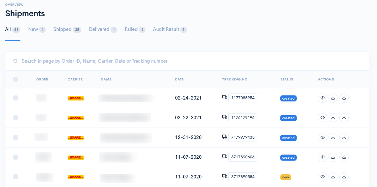Open the Audit Result tab
377x187 pixels.
(170, 30)
